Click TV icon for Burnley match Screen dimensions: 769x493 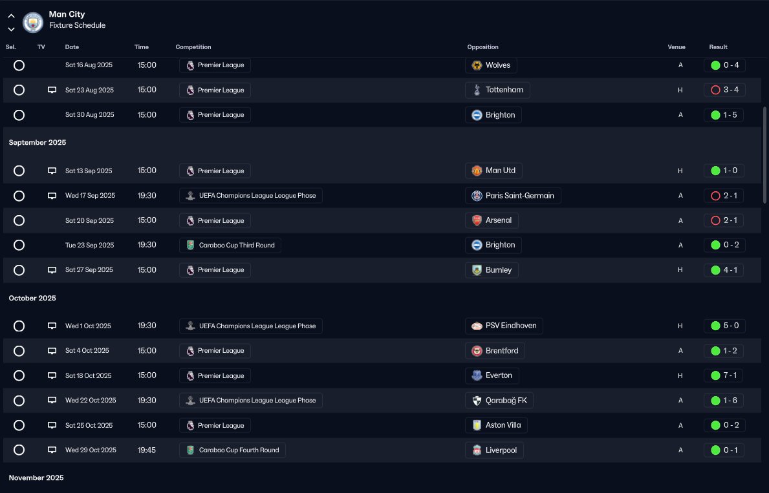tap(52, 270)
